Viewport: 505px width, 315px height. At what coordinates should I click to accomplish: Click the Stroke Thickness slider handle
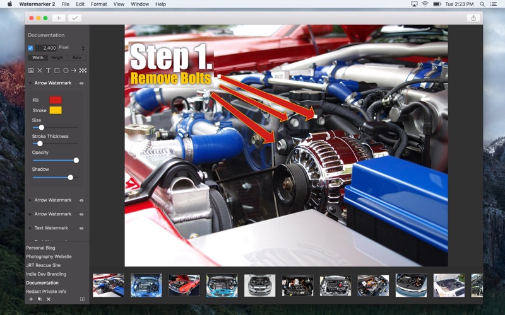[x=40, y=144]
